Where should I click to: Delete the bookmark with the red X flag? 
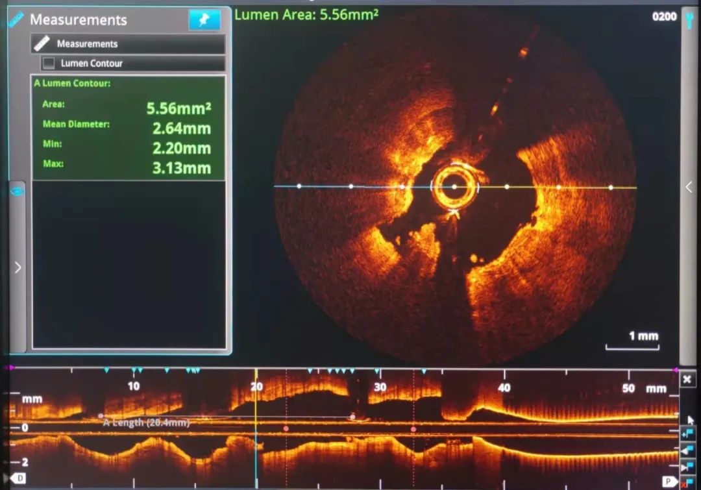(x=688, y=482)
